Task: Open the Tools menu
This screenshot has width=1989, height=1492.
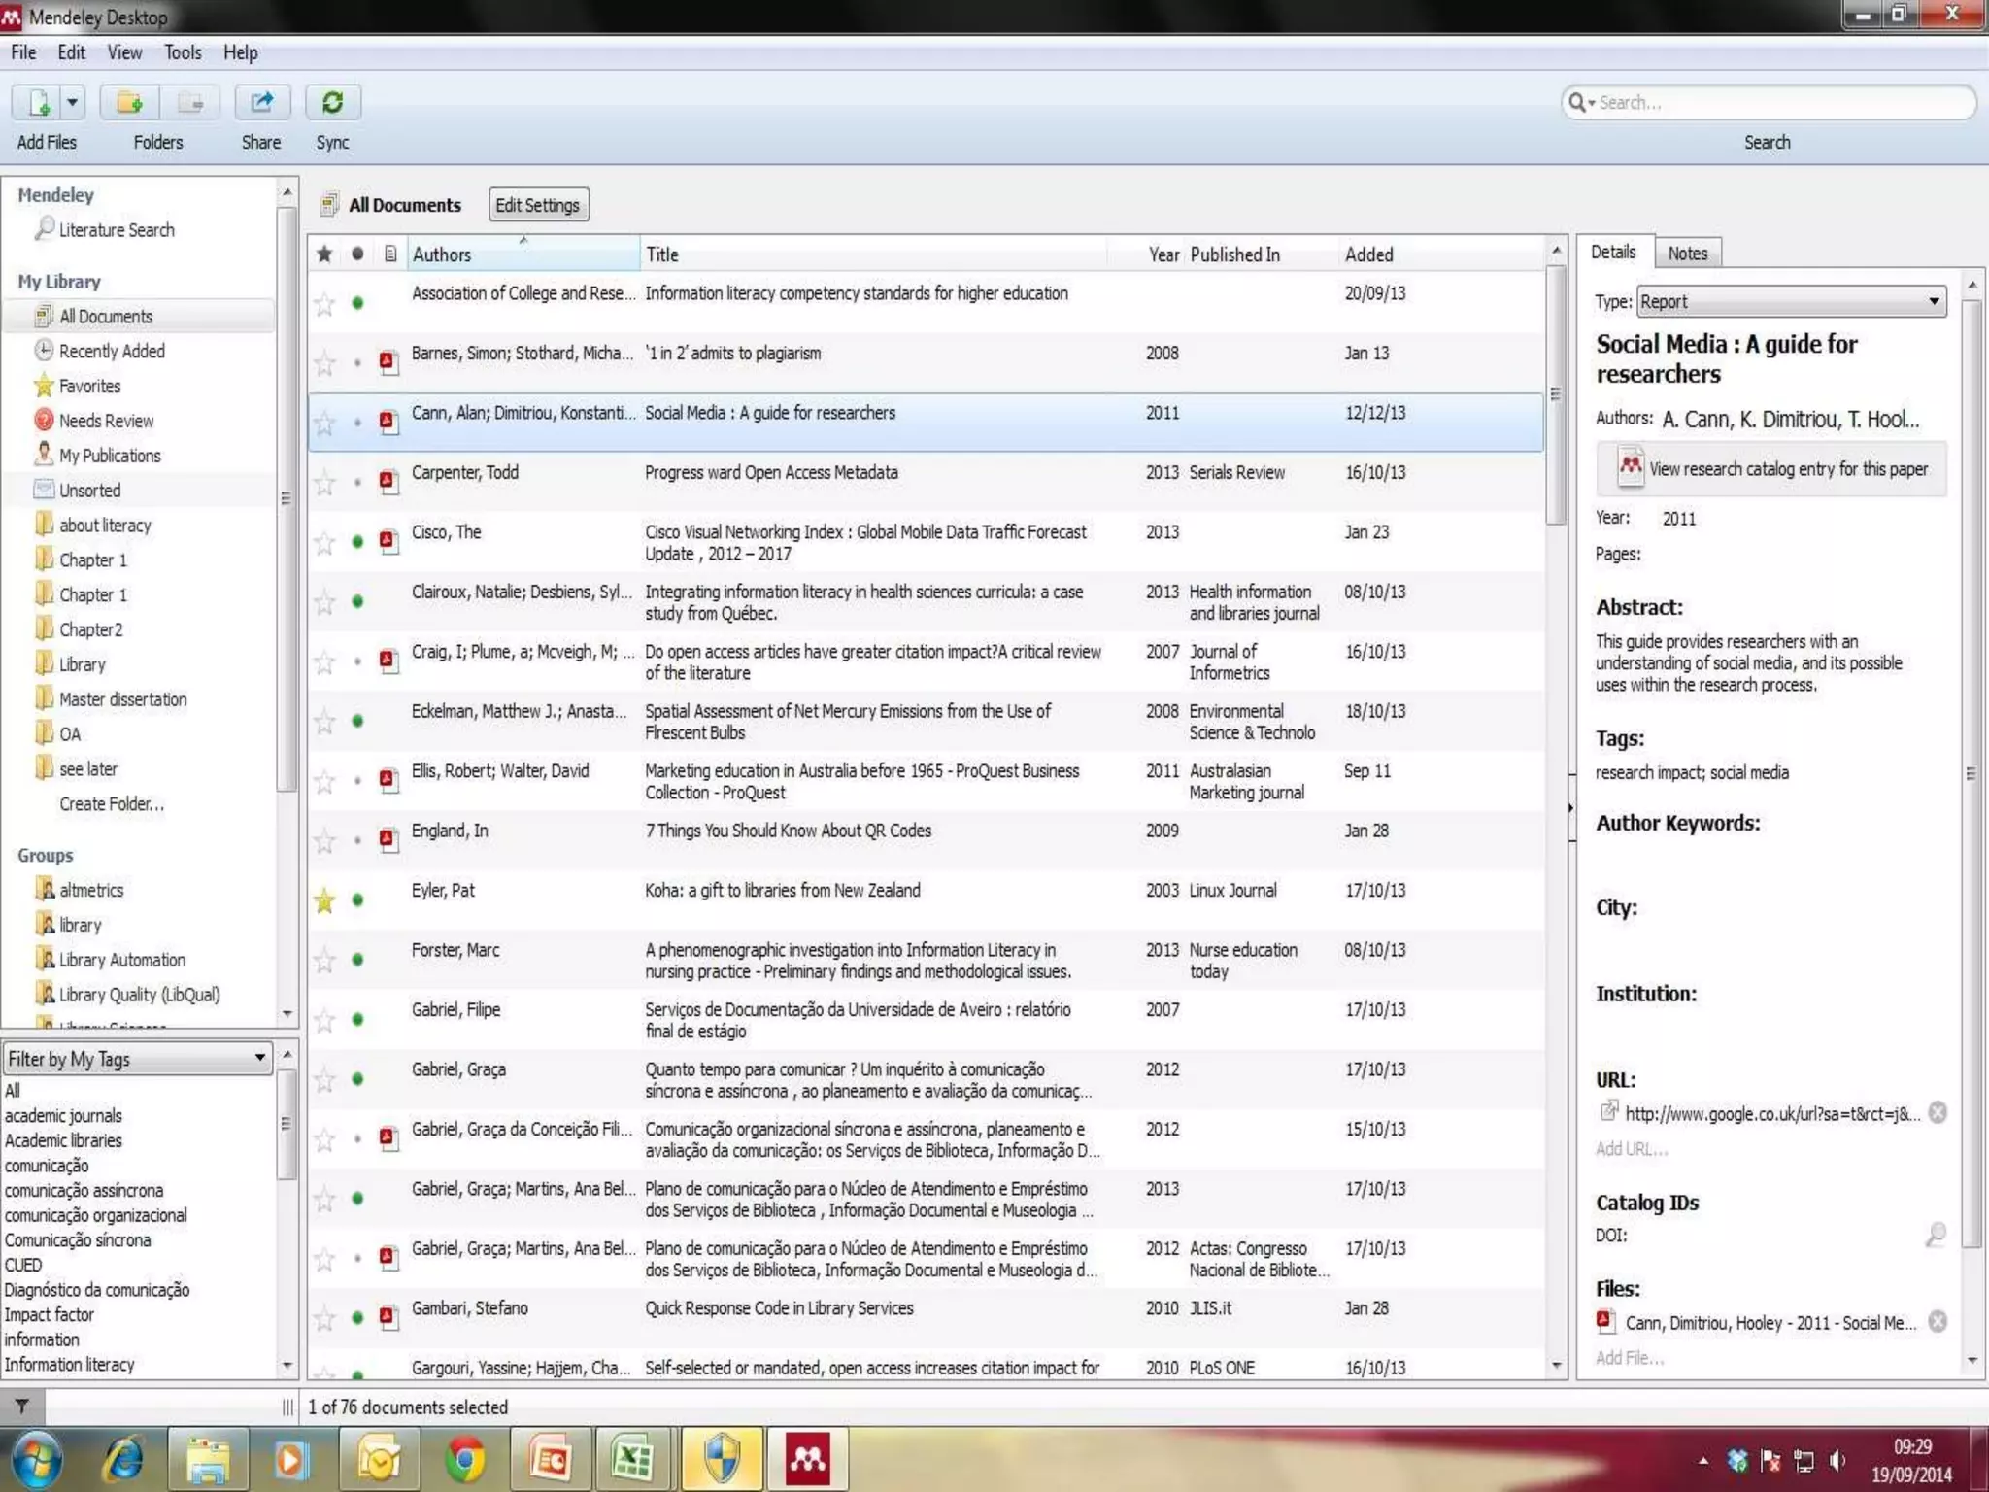Action: (x=182, y=52)
